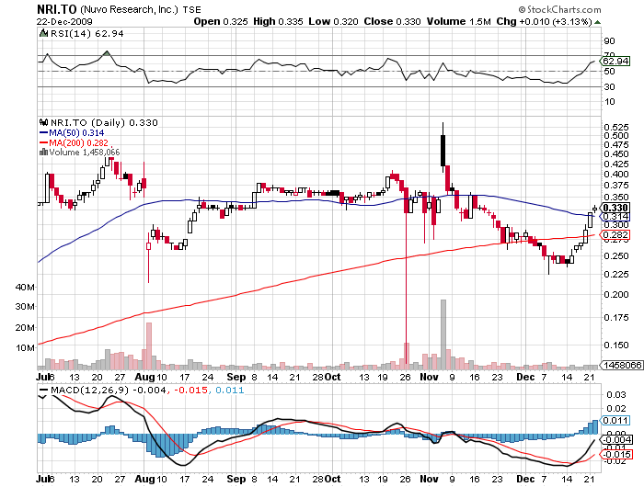Click the 0.525 price scale label
Viewport: 644px width, 487px height.
coord(616,127)
